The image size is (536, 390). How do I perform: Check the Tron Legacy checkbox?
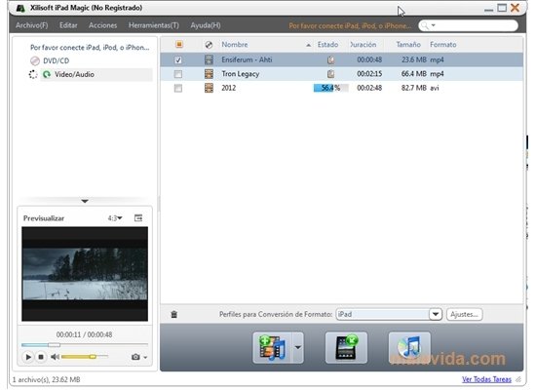click(x=178, y=74)
